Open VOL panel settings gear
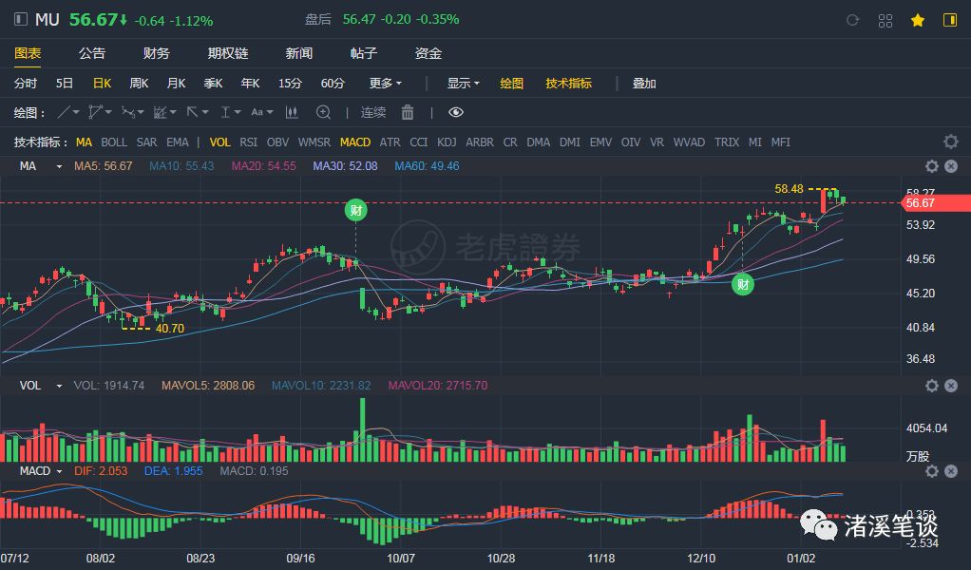971x570 pixels. 931,387
